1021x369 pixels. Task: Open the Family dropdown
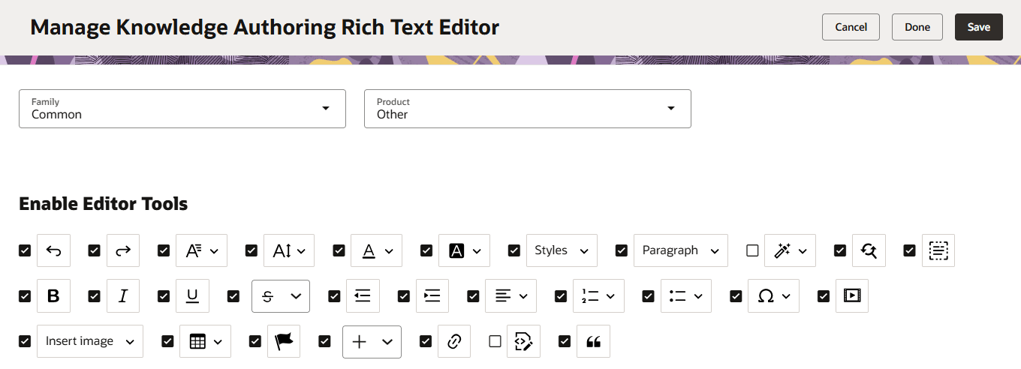[x=182, y=109]
